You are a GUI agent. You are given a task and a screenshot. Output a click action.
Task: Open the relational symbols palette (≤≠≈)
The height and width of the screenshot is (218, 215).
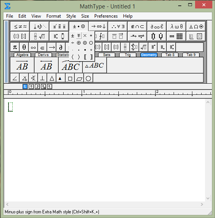20,26
